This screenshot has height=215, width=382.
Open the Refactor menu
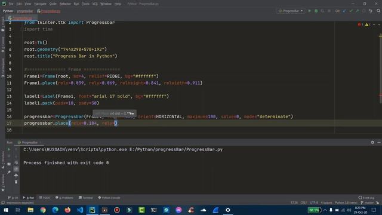click(65, 4)
